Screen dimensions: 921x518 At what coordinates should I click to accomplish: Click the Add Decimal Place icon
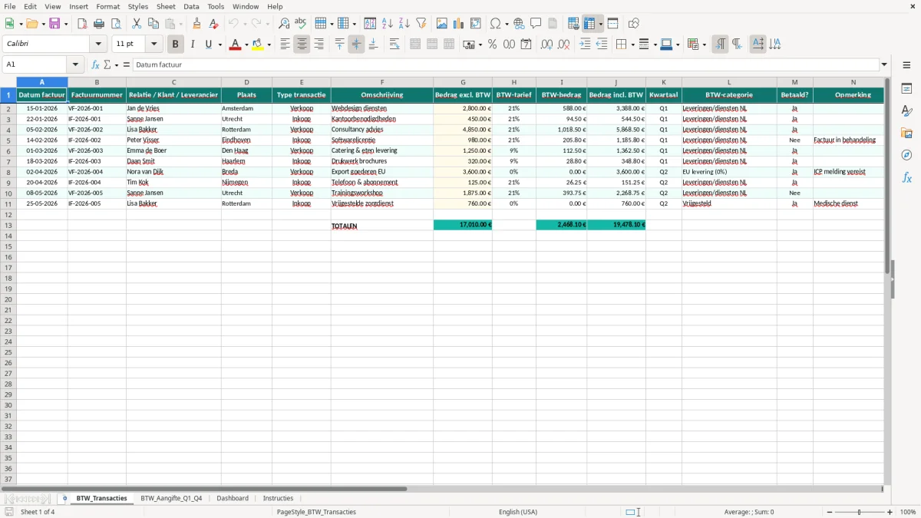(547, 45)
